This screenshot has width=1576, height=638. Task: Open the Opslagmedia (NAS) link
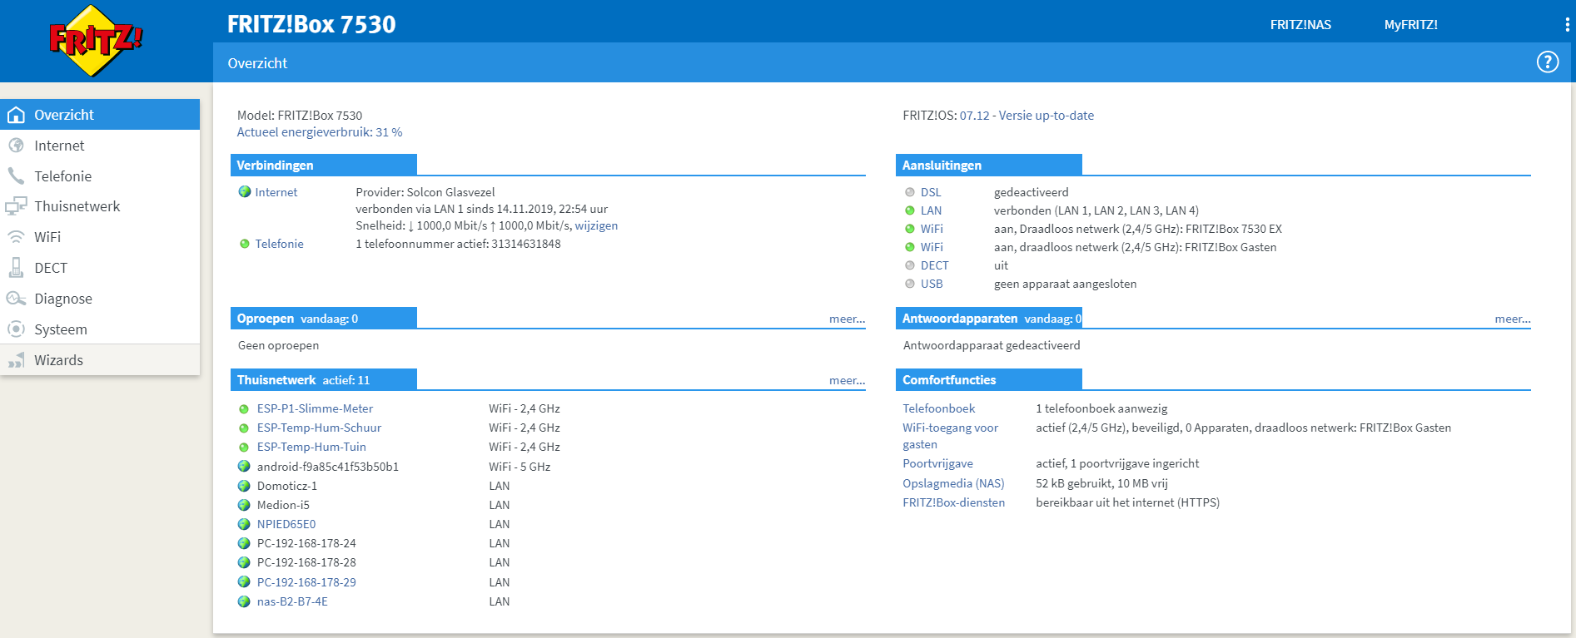(953, 483)
